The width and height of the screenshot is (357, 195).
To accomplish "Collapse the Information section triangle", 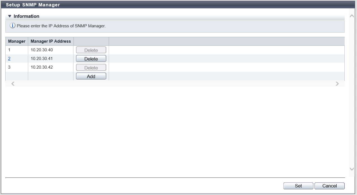I will pos(10,16).
